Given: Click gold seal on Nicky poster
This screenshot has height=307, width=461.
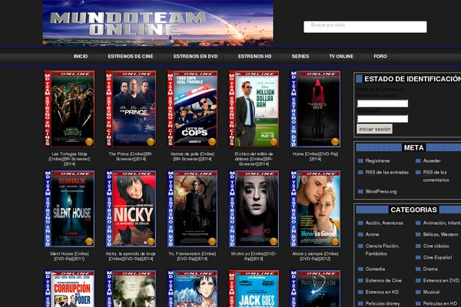Looking at the screenshot, I should (x=151, y=242).
